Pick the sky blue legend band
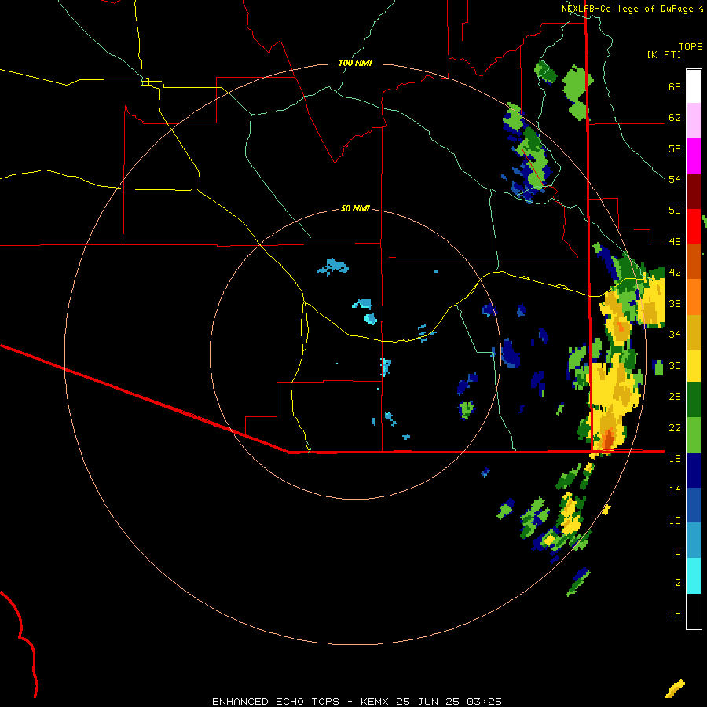Screen dimensions: 707x707 [694, 540]
